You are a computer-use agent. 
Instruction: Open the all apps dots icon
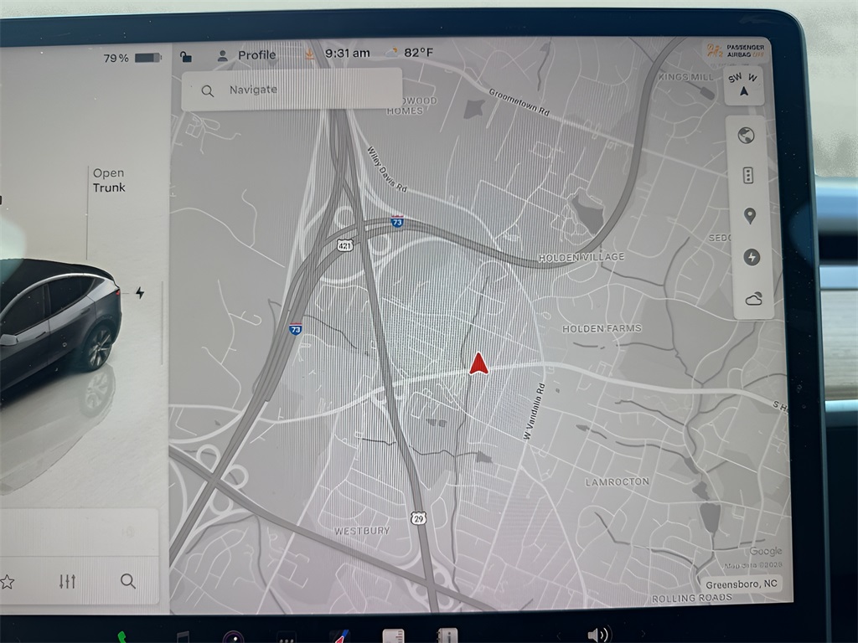pyautogui.click(x=287, y=637)
